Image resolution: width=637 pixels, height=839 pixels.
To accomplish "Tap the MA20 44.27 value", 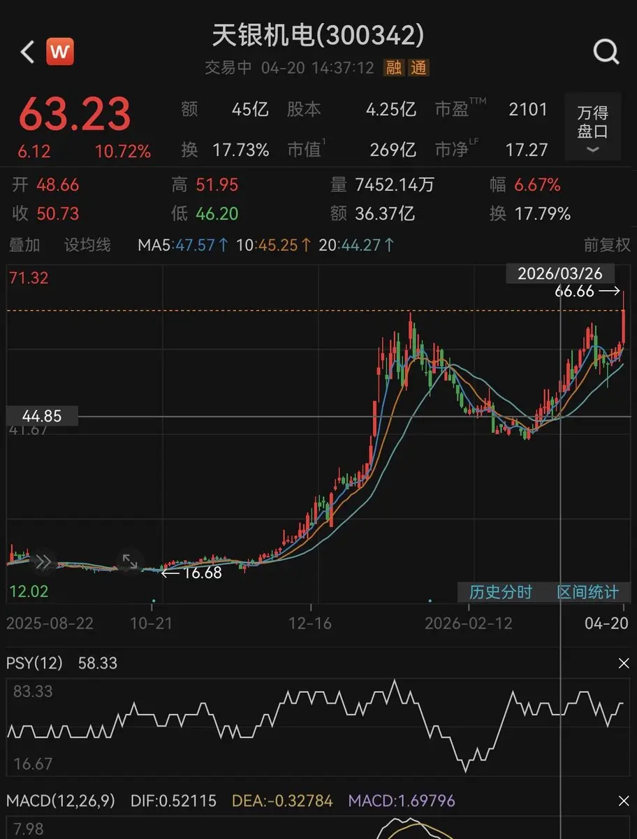I will point(357,245).
